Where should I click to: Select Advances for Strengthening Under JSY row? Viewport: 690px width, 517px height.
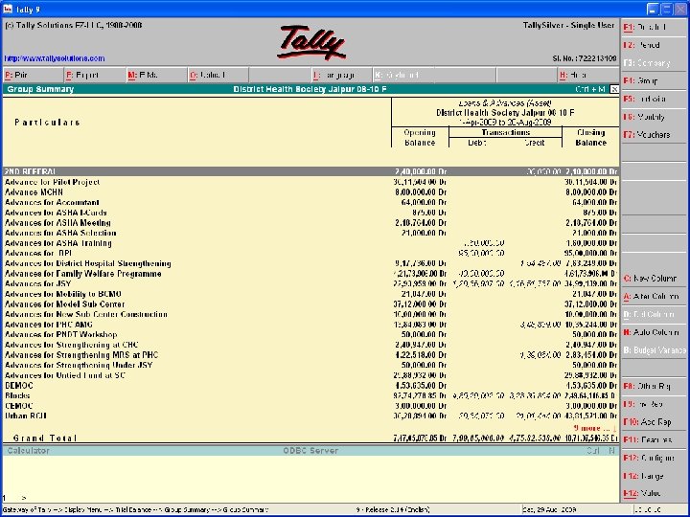point(310,366)
